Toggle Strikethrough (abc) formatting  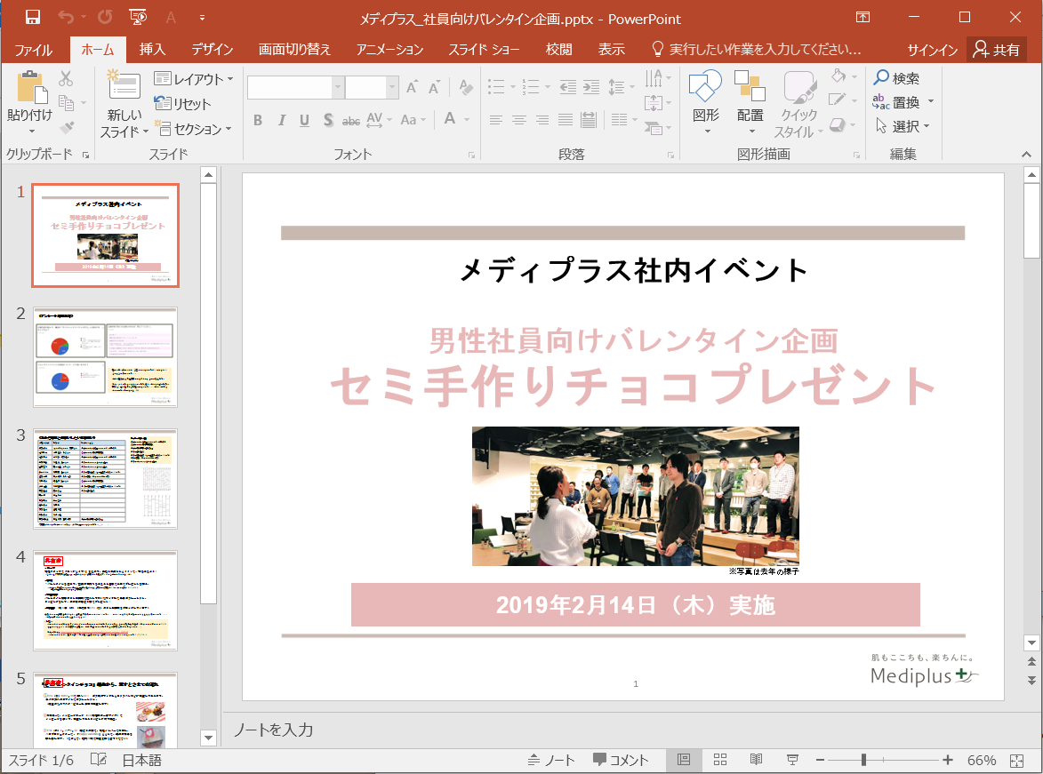(350, 120)
